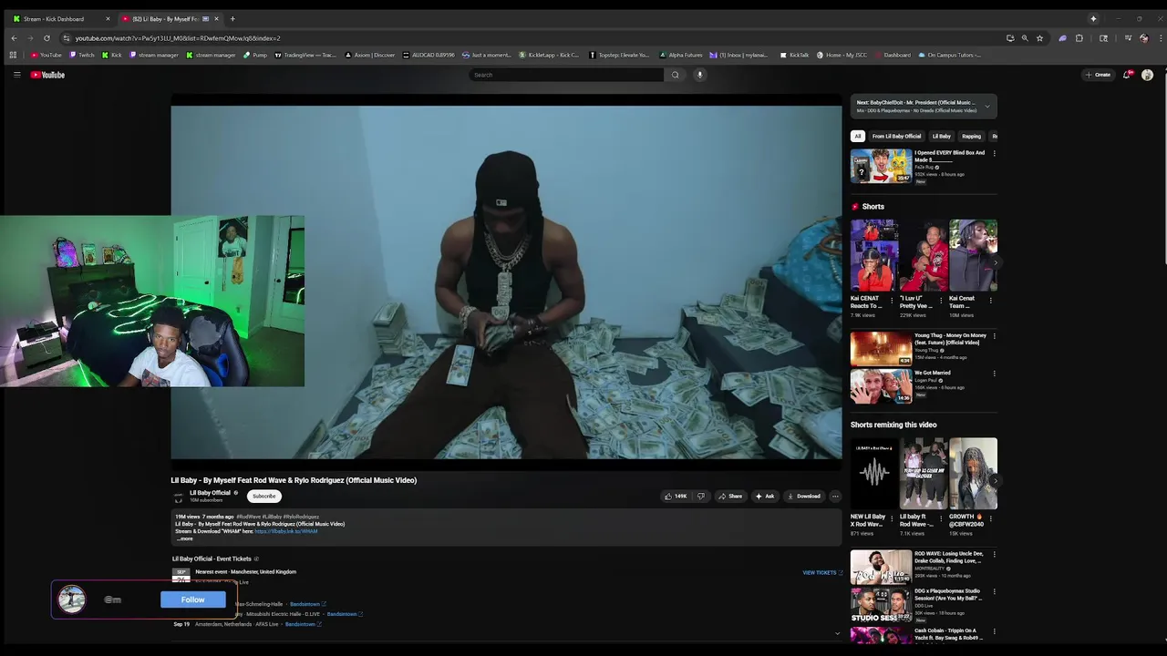Subscribe to Lil Baby Official
The height and width of the screenshot is (656, 1167).
[264, 497]
